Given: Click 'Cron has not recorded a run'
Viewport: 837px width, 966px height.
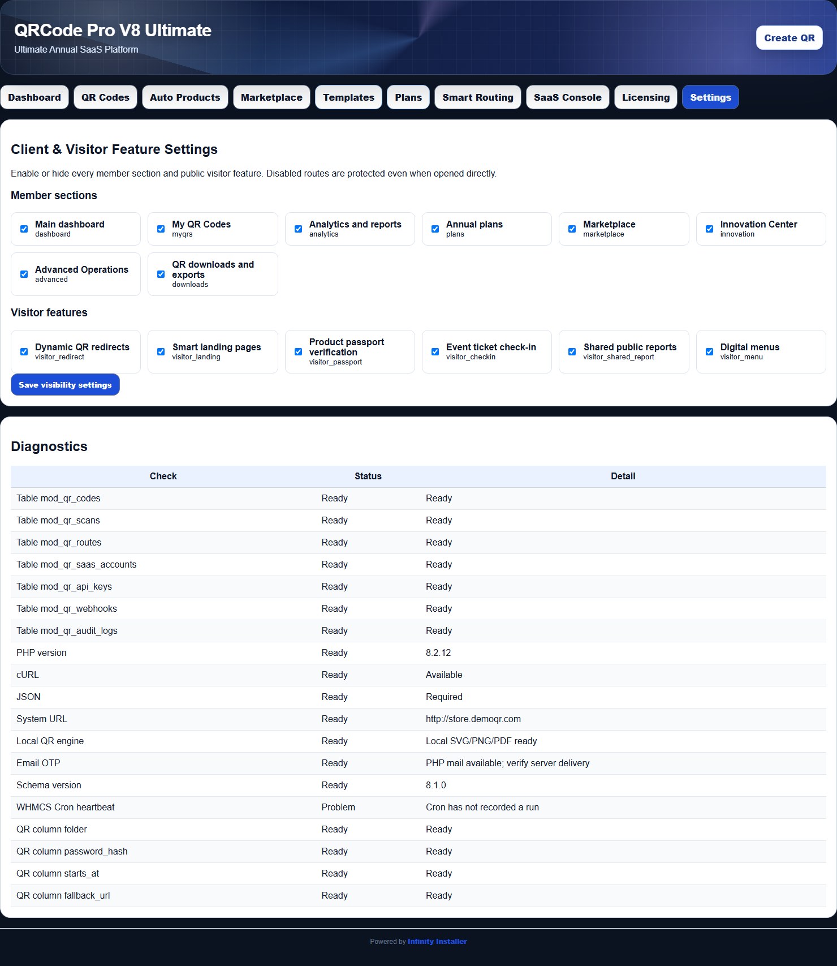Looking at the screenshot, I should click(x=482, y=807).
